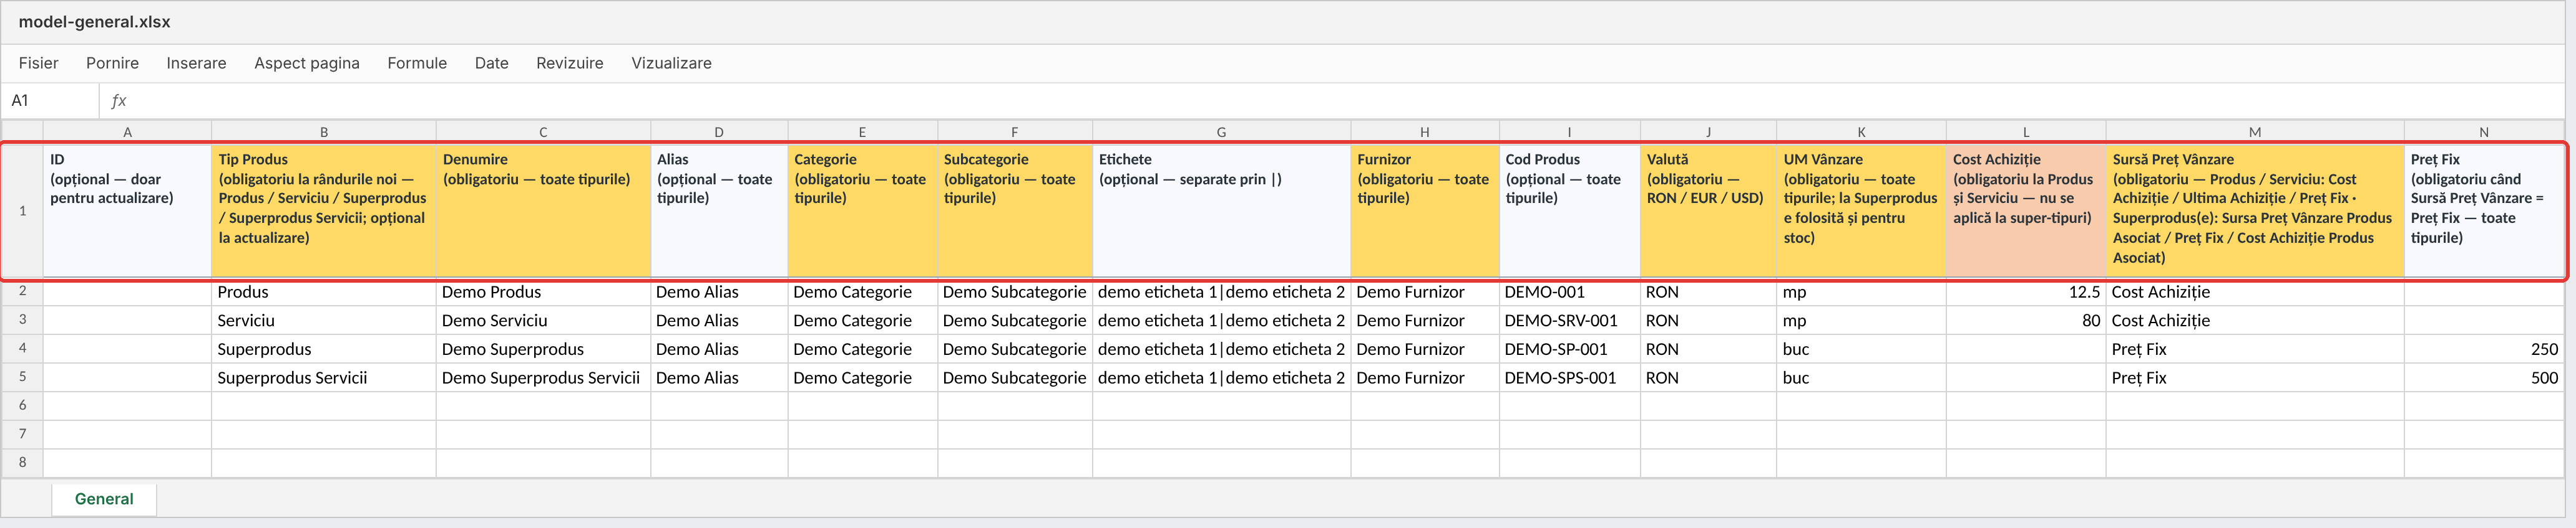Click the Furnizor header cell
This screenshot has height=528, width=2576.
(x=1425, y=210)
